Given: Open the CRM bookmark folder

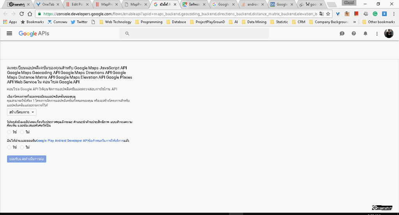Looking at the screenshot, I should click(298, 22).
